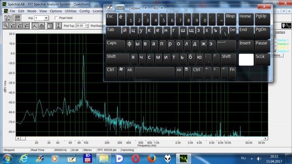Open the signal generator icon
The height and width of the screenshot is (164, 292).
tap(286, 26)
